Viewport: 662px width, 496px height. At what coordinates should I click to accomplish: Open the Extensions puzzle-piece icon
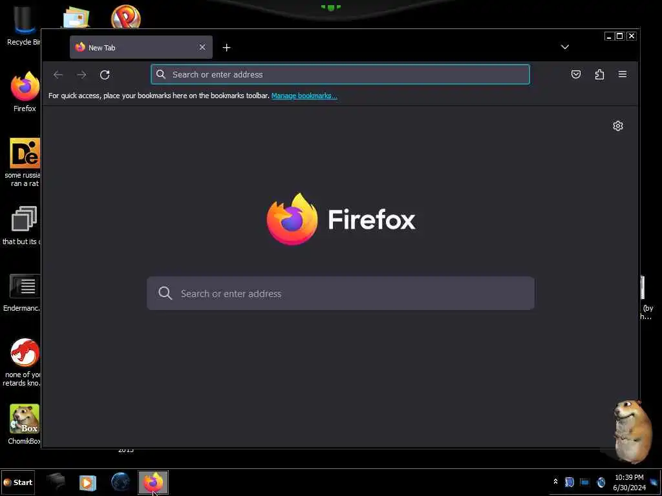coord(599,75)
